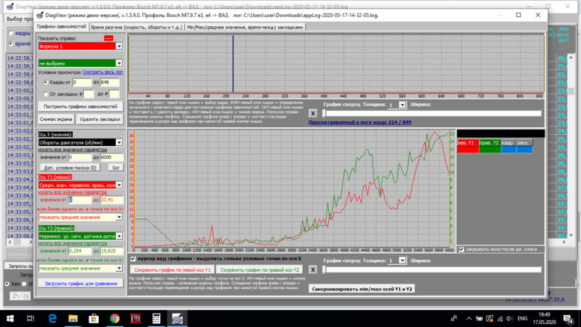Image resolution: width=581 pixels, height=327 pixels.
Task: Expand the green 'не выбрано' dropdown
Action: pyautogui.click(x=119, y=63)
